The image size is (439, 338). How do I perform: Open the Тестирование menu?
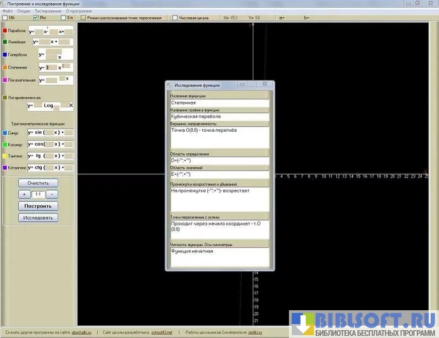point(48,11)
